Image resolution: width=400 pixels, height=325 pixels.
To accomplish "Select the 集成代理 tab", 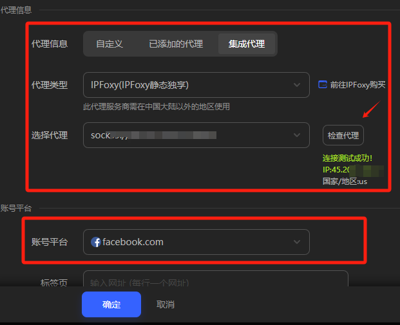I will (247, 44).
